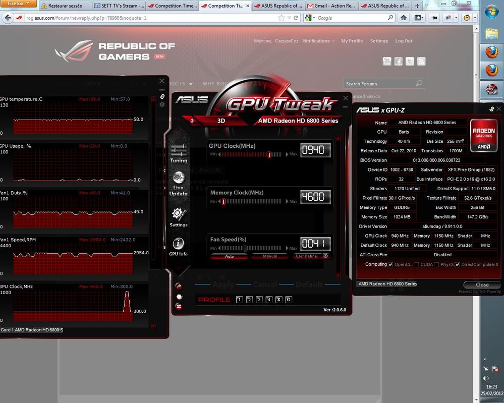The height and width of the screenshot is (403, 504).
Task: Open the Windows Start orb
Action: pyautogui.click(x=492, y=13)
